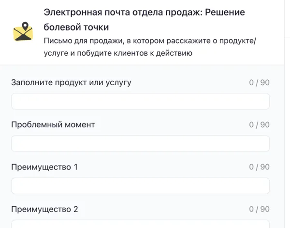Click the description line starting 'Письмо для продажи'
The image size is (290, 228).
coord(150,41)
